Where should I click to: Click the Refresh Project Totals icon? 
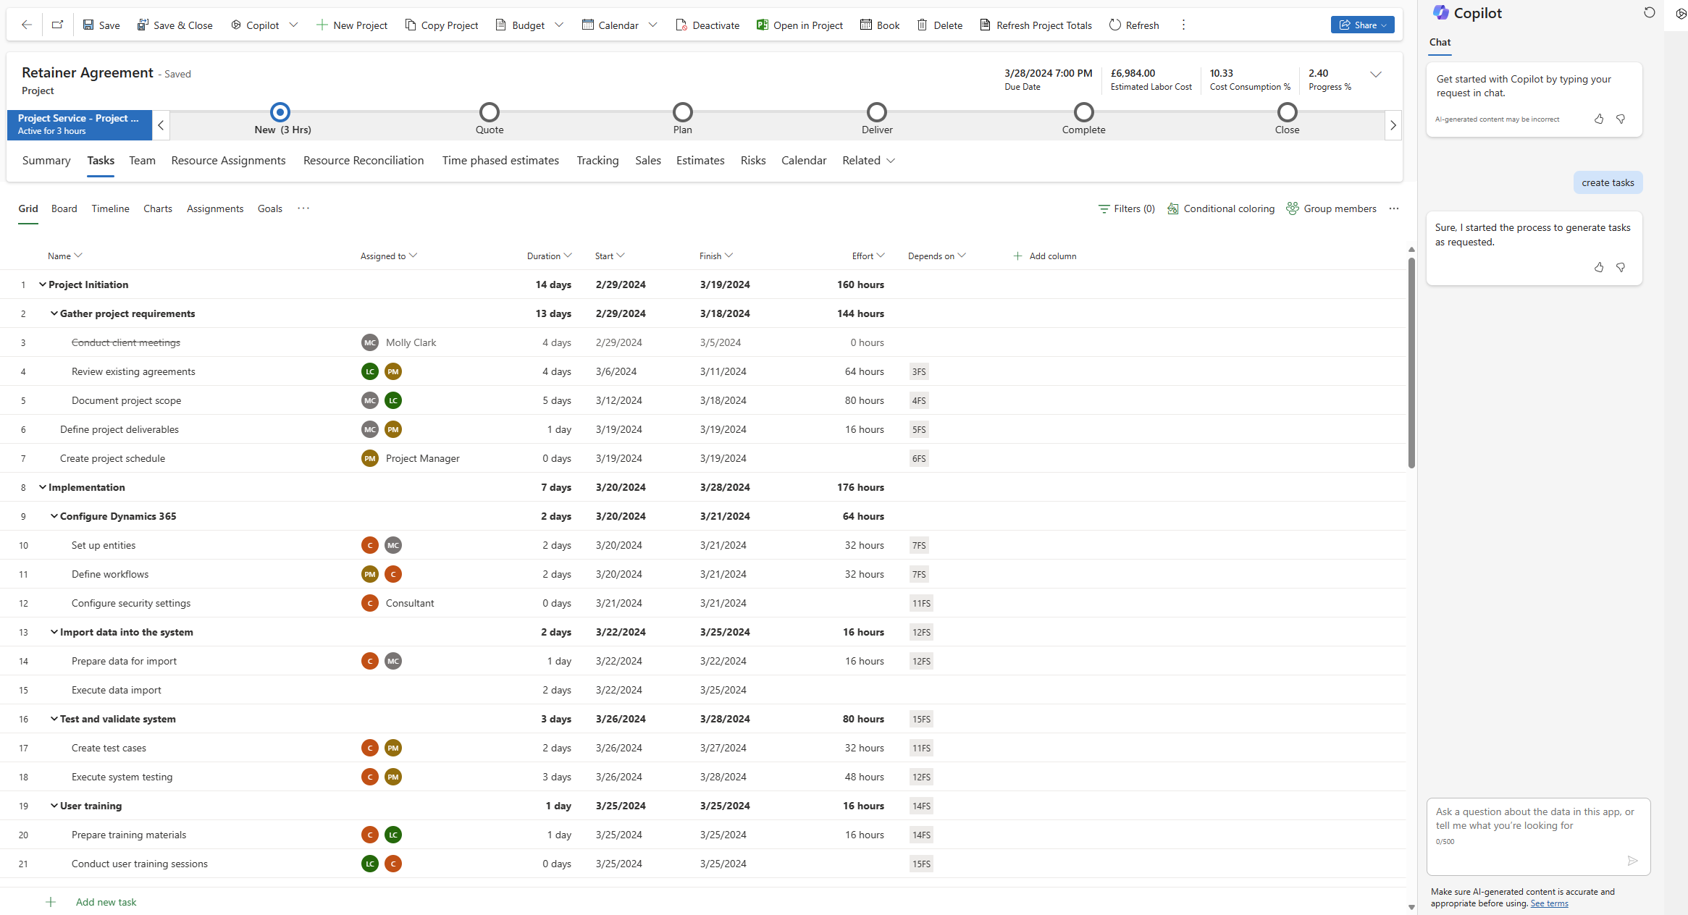point(985,25)
